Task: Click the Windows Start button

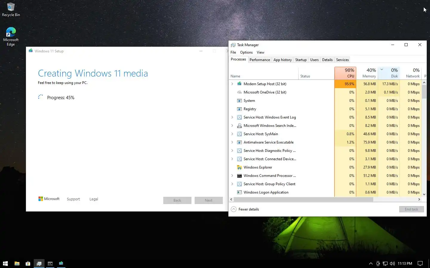Action: tap(5, 263)
